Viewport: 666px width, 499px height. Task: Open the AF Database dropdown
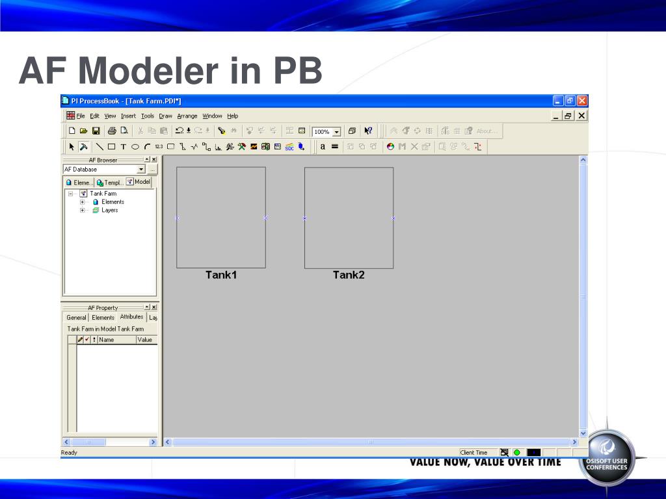[141, 170]
